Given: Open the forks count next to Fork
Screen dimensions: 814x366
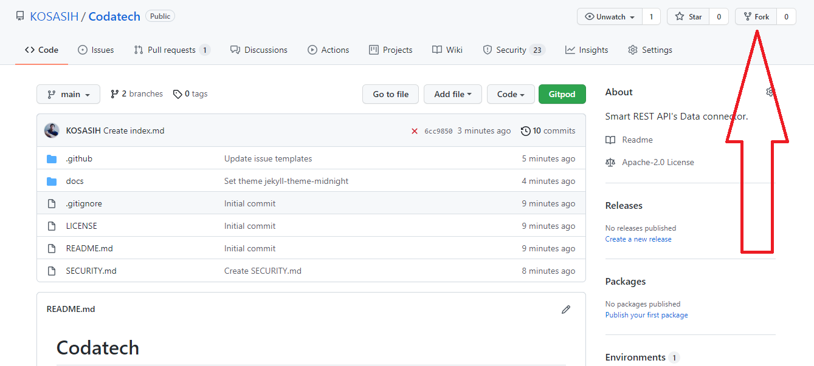Looking at the screenshot, I should (786, 17).
